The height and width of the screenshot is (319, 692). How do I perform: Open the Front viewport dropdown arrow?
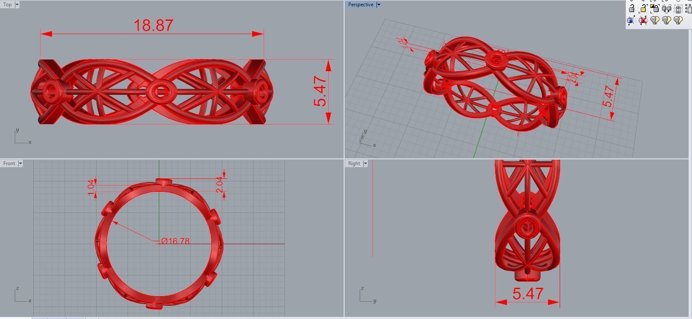[x=20, y=163]
